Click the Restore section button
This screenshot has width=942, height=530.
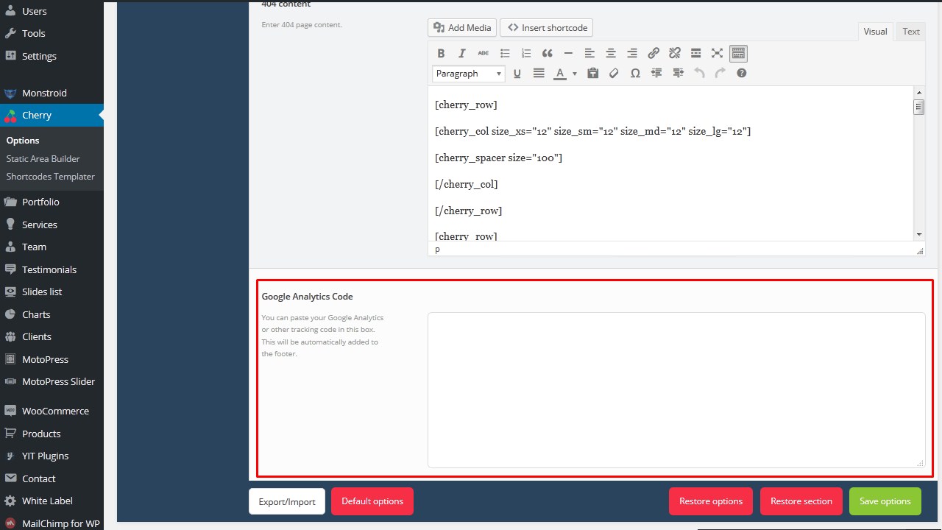click(x=801, y=501)
